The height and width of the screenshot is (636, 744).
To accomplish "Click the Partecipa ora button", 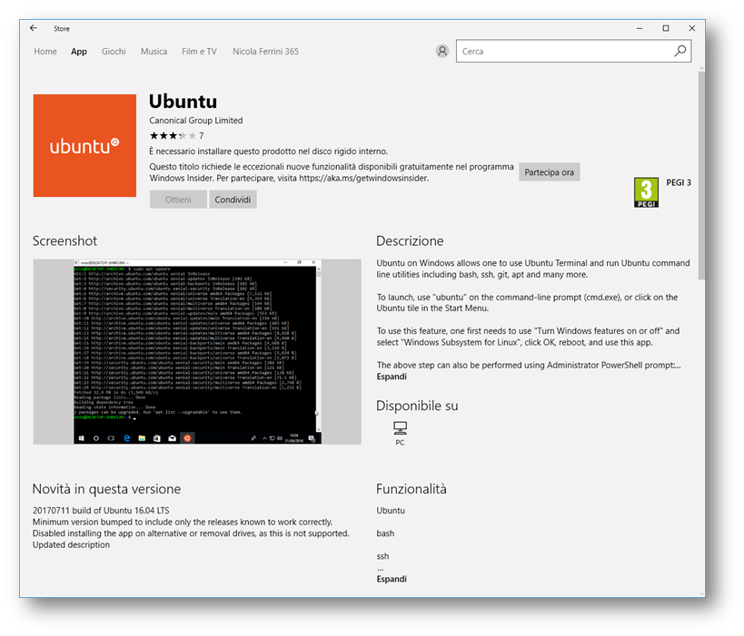I will click(549, 172).
